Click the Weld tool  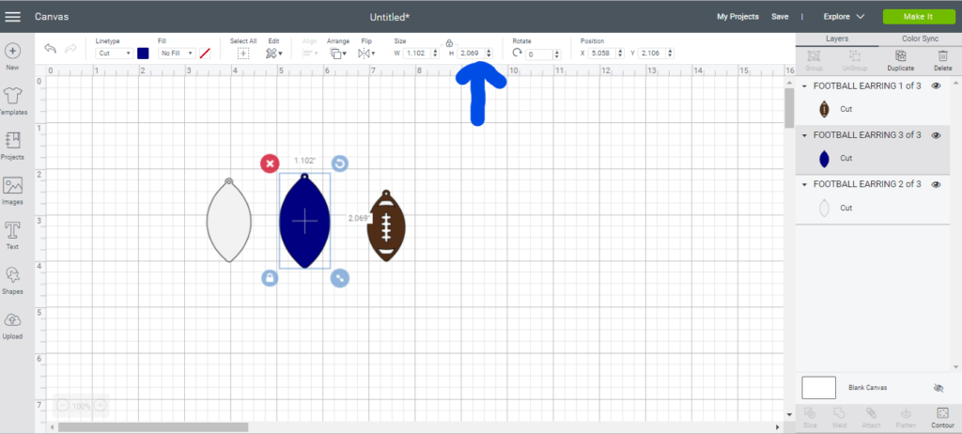click(839, 417)
